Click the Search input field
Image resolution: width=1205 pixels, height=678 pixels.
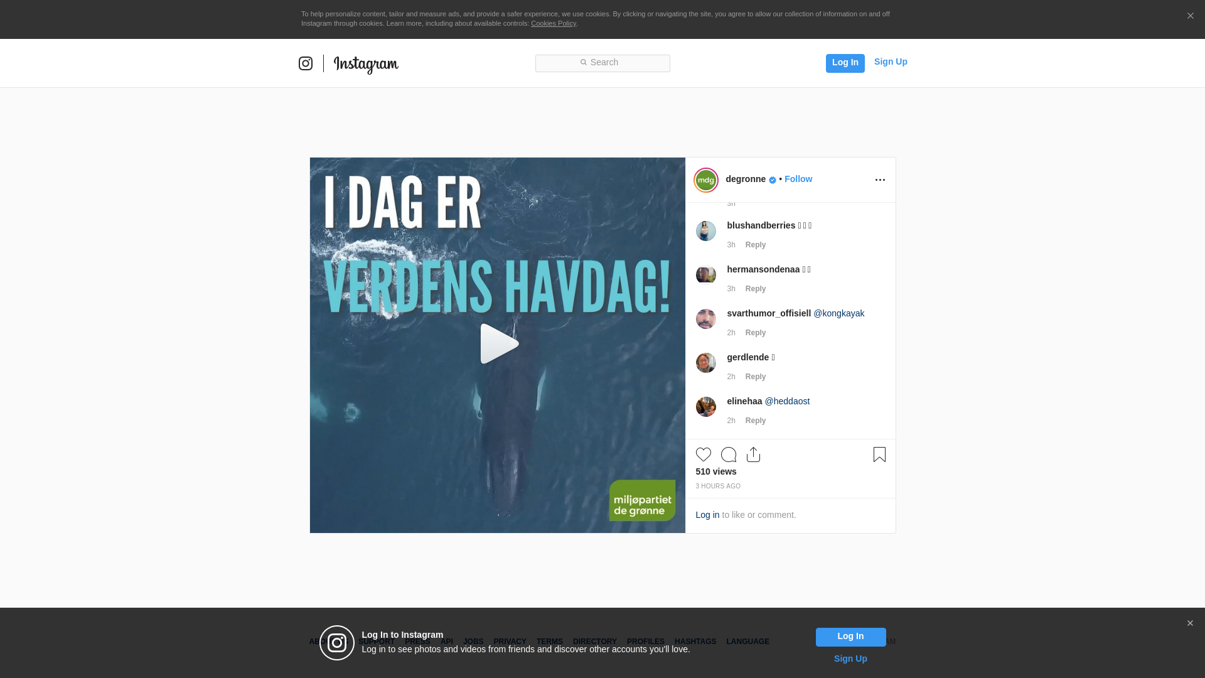click(x=602, y=63)
